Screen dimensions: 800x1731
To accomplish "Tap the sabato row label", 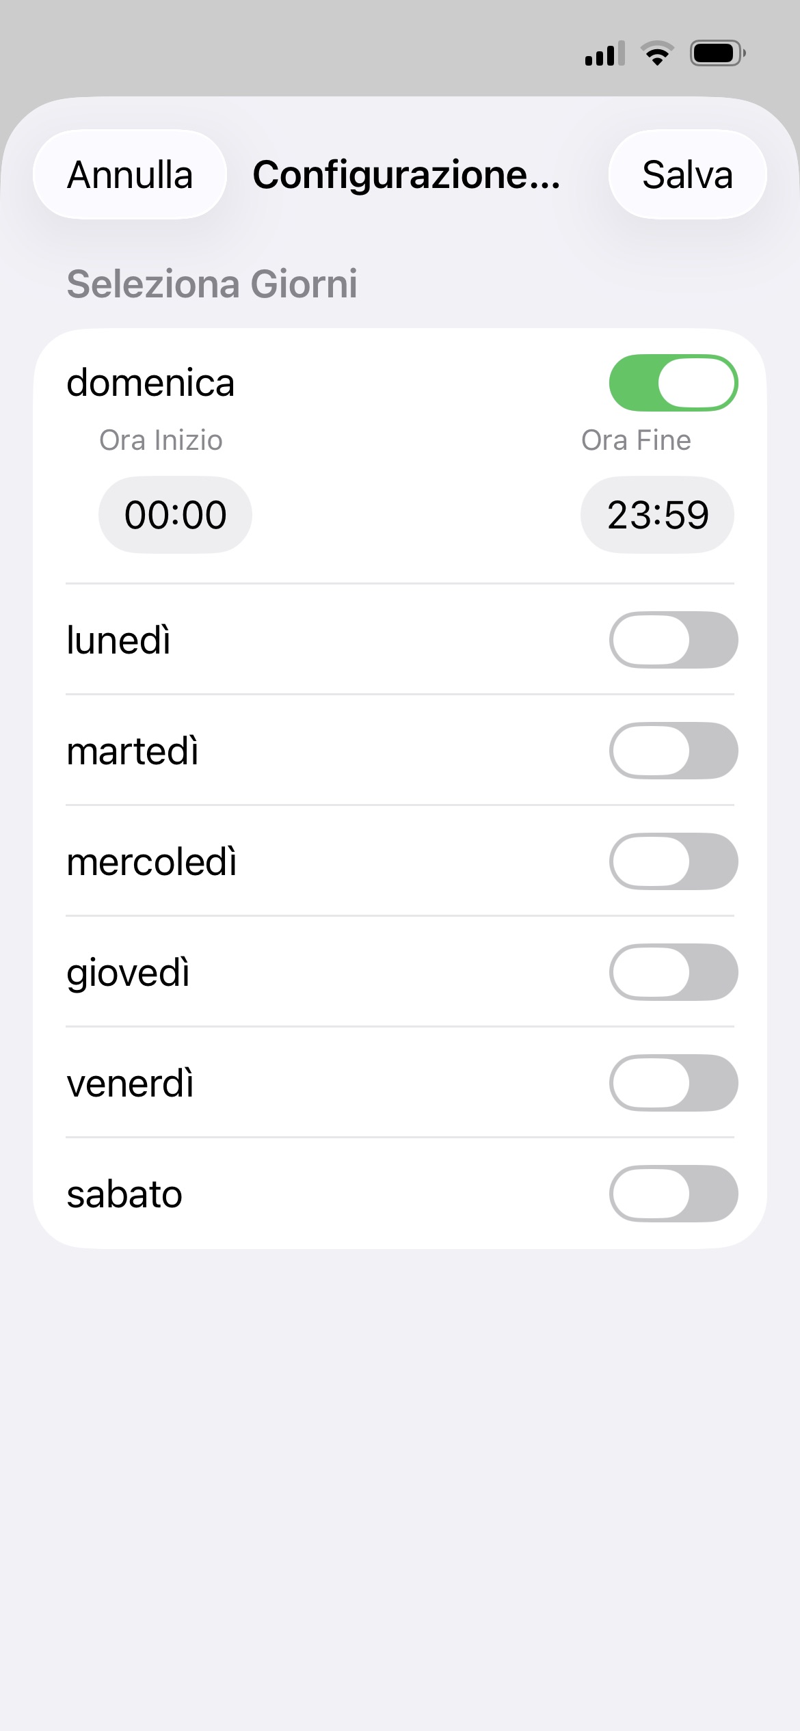I will (124, 1194).
